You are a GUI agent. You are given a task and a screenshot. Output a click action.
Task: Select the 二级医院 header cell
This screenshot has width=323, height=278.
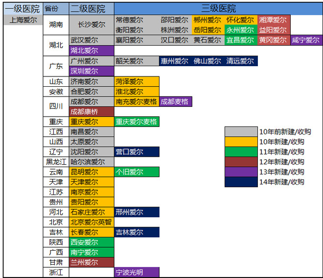(92, 9)
